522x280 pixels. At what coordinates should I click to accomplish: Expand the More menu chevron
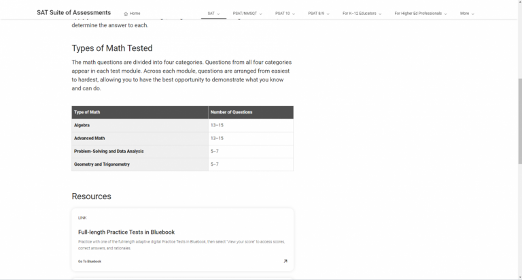[x=473, y=14]
